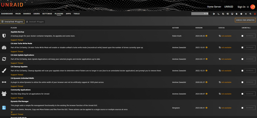257x118 pixels.
Task: Open CA Cleanup Appdata Support Thread link
Action: coord(17,75)
